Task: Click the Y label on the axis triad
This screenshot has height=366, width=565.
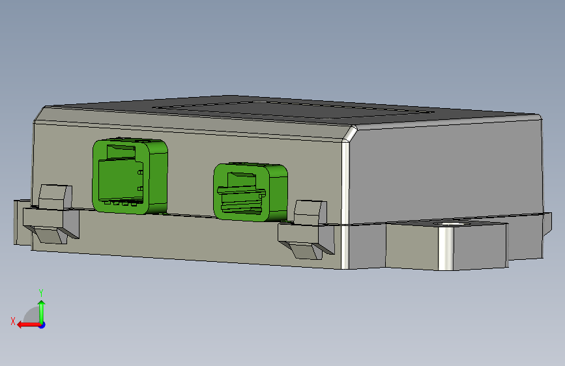Action: coord(41,293)
